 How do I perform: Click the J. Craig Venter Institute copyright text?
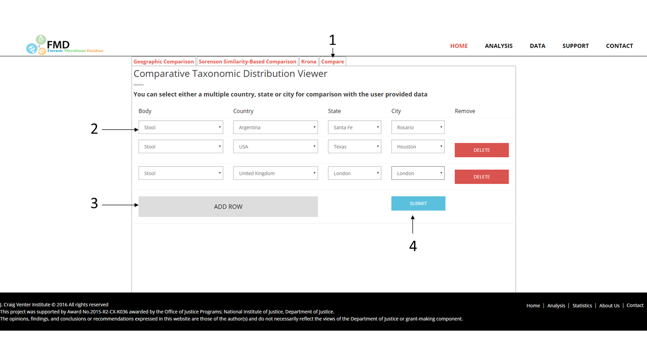tap(54, 305)
